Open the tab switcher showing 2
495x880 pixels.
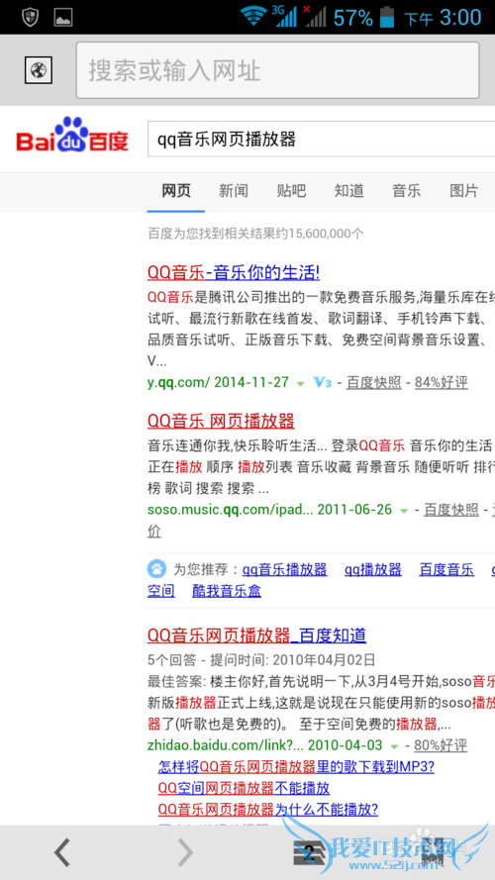(309, 854)
